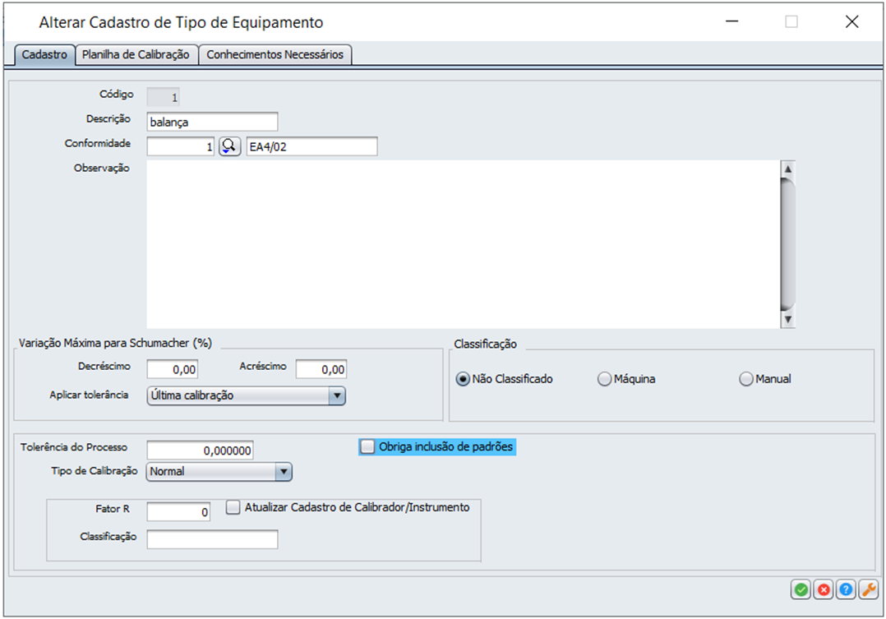Close the Alterar Cadastro window
886x619 pixels.
(x=852, y=21)
